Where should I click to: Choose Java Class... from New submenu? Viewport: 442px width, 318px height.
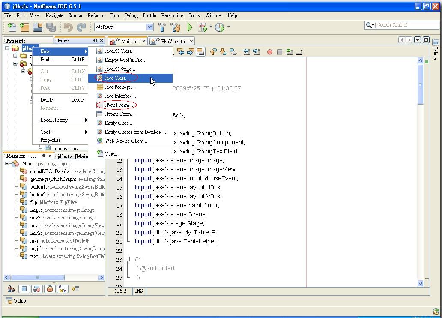(x=130, y=78)
